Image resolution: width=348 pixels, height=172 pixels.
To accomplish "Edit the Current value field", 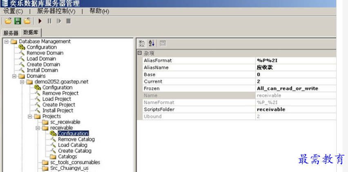I will pos(296,82).
